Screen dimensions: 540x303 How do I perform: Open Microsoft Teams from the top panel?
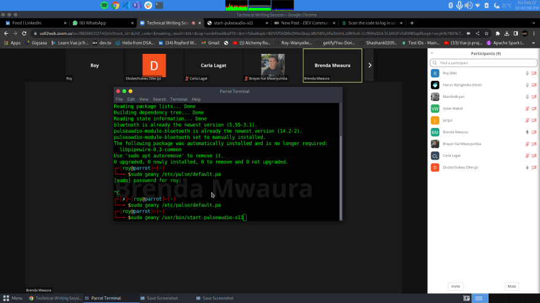click(x=137, y=5)
